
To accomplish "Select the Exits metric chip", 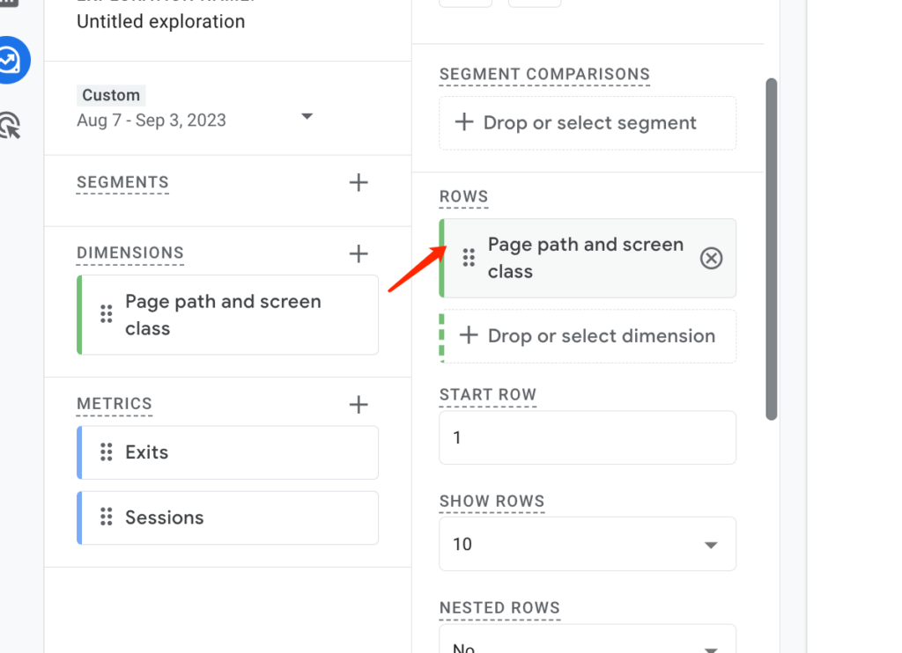I will [x=228, y=452].
